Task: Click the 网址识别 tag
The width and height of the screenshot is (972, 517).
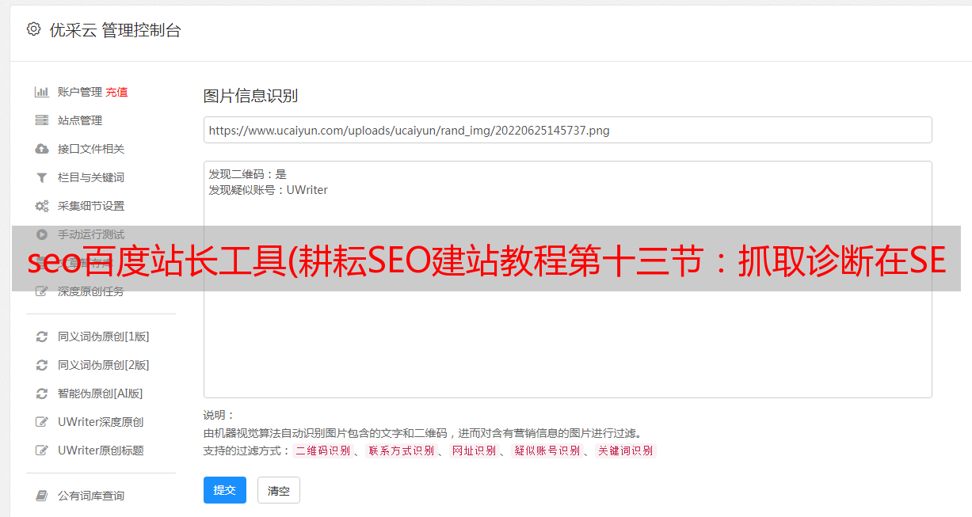Action: (x=474, y=450)
